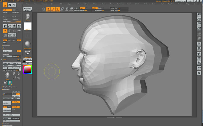The image size is (203, 126).
Task: Click the Quick render icon in left tray
Action: [5, 31]
